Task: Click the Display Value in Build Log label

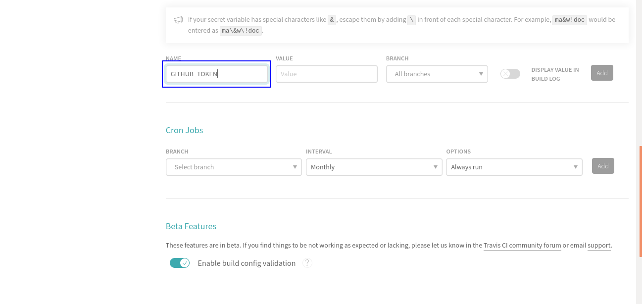Action: coord(555,74)
